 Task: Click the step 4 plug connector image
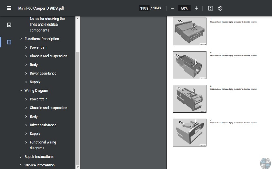point(189,31)
